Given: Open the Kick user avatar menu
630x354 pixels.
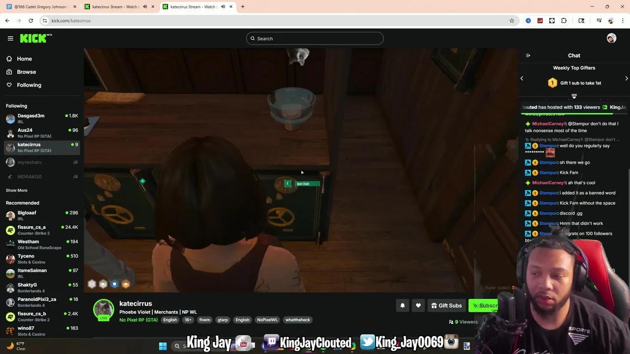Looking at the screenshot, I should click(x=611, y=38).
